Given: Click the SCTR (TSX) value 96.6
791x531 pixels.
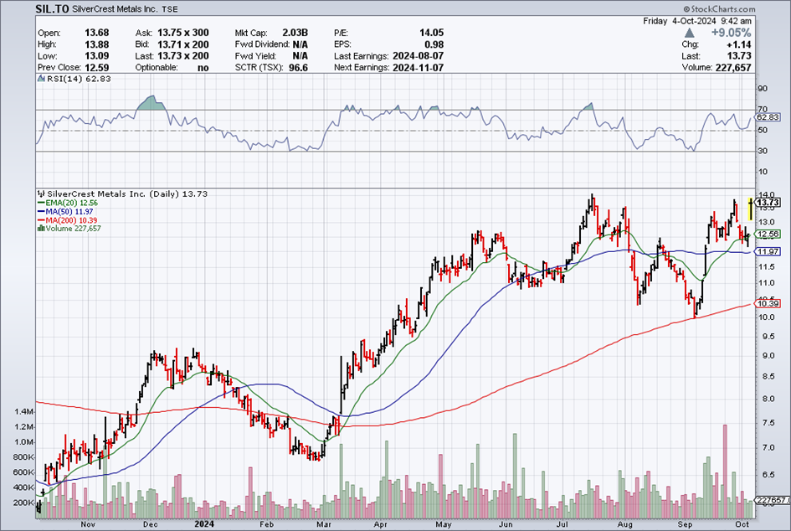Looking at the screenshot, I should pos(299,68).
